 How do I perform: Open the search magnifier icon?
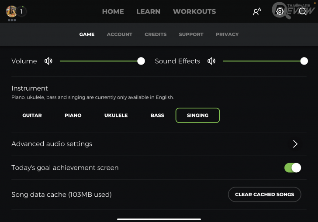pyautogui.click(x=303, y=11)
